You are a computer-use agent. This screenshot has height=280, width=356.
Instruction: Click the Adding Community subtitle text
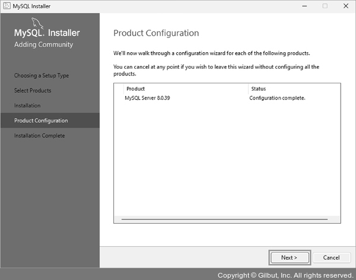click(x=43, y=44)
